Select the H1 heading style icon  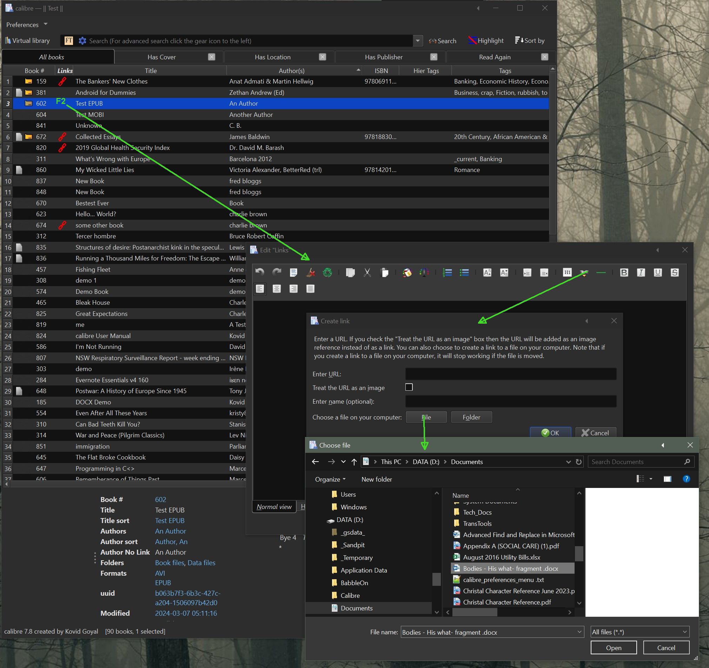[567, 273]
